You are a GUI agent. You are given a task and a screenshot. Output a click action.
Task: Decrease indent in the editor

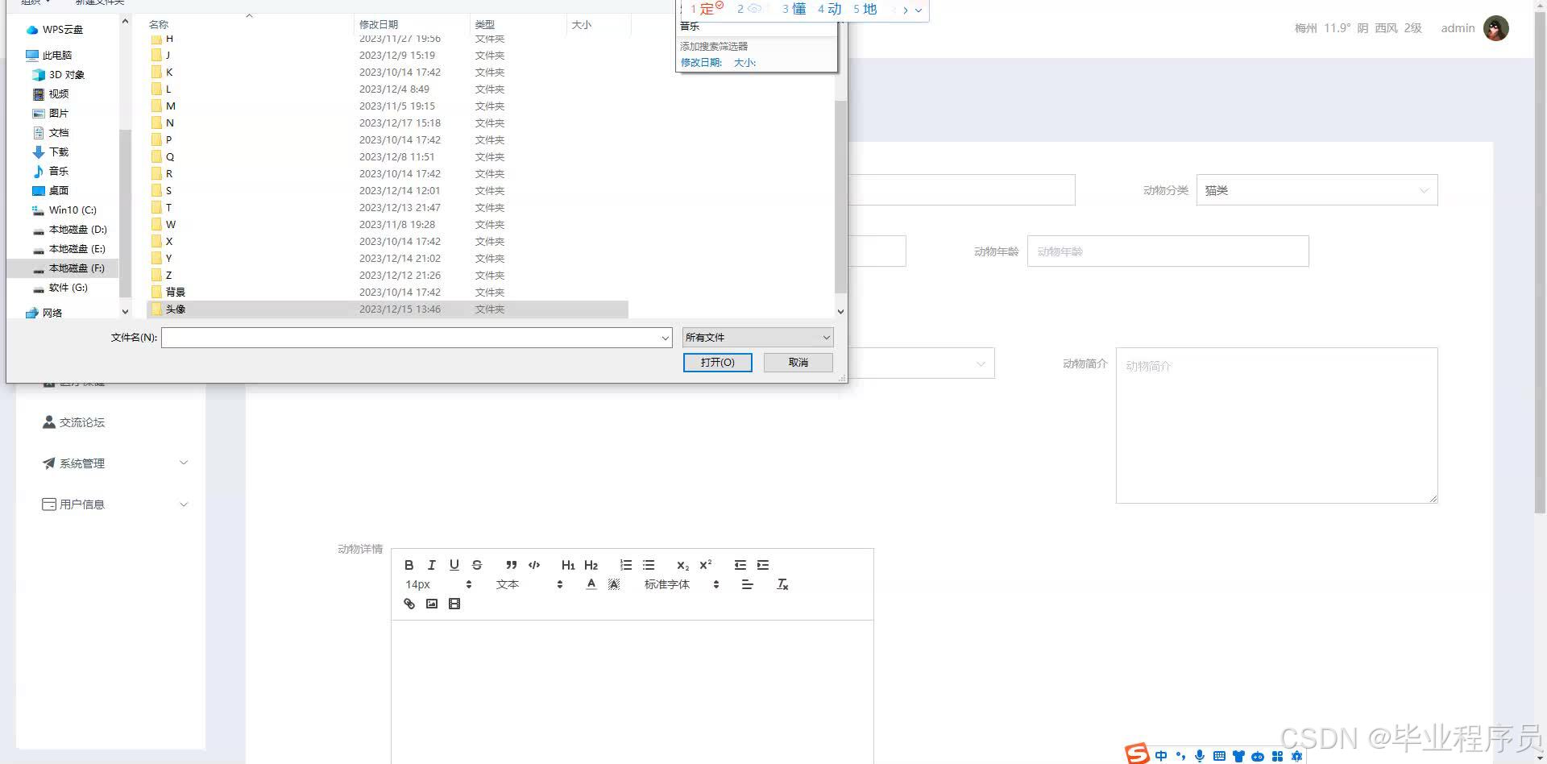click(740, 565)
